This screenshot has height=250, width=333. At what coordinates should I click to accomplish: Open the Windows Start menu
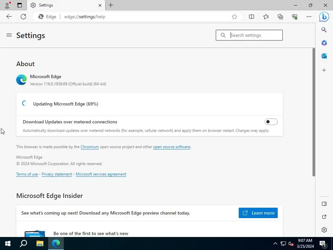[x=8, y=243]
